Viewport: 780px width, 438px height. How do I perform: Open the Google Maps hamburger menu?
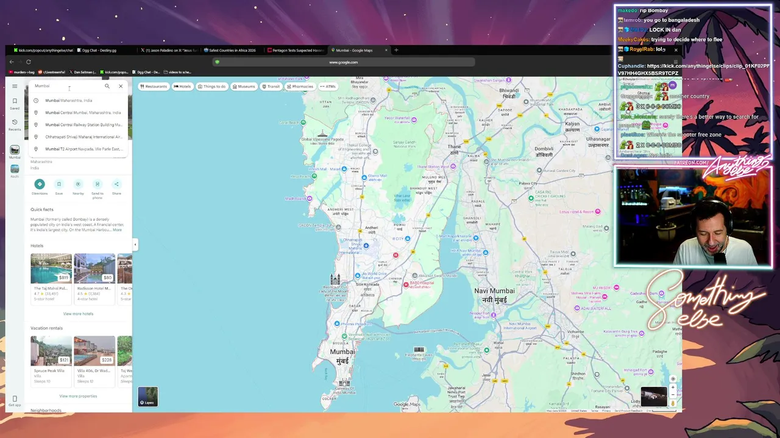coord(15,86)
